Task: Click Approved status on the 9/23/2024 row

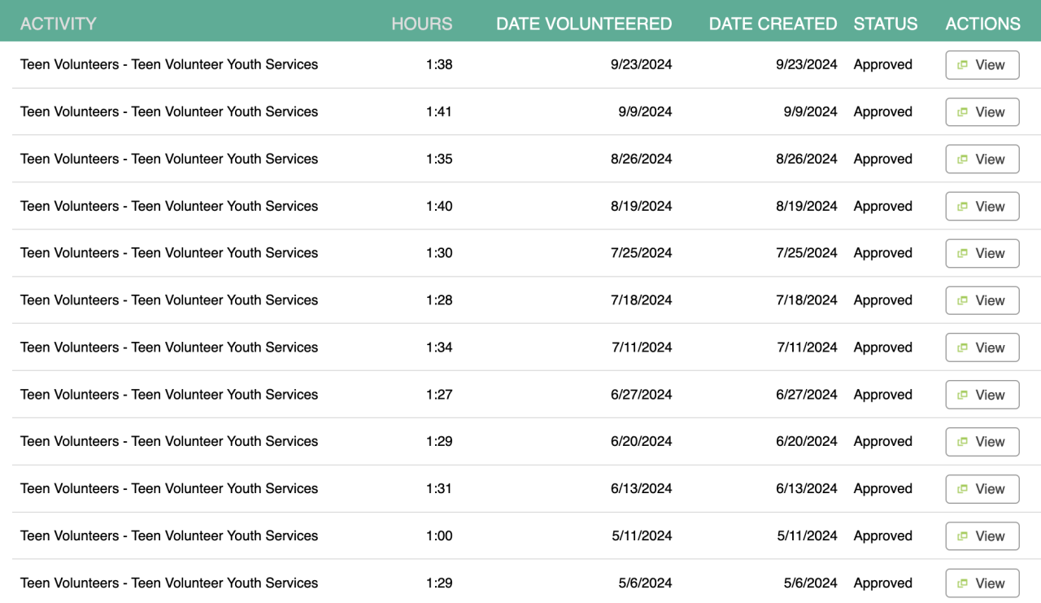Action: tap(882, 64)
